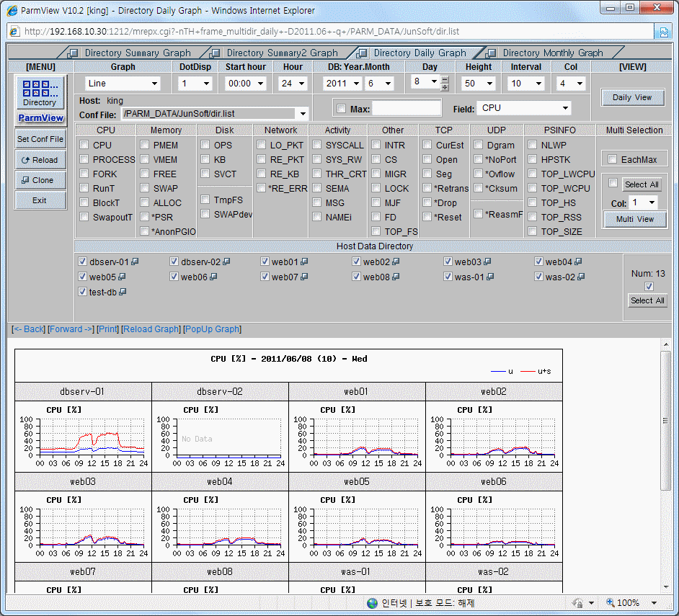The width and height of the screenshot is (679, 616).
Task: Open popup icon next to web05
Action: tap(122, 277)
